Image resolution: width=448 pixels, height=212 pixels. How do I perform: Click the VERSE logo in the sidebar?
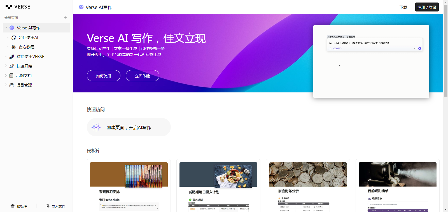[18, 7]
